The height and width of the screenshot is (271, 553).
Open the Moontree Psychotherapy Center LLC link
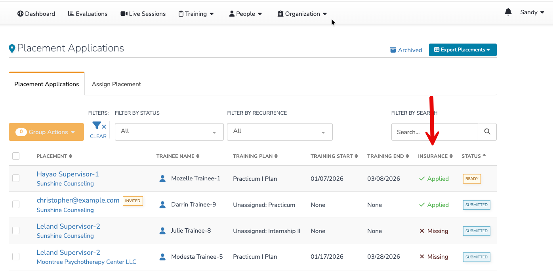(x=86, y=262)
